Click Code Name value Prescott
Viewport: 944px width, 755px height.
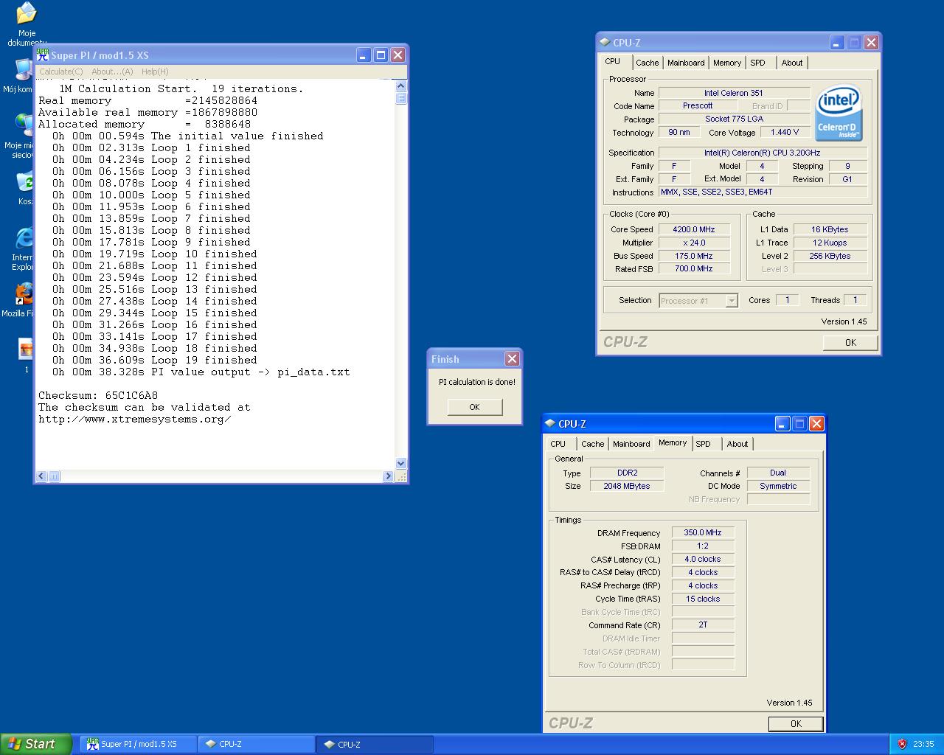pos(698,106)
